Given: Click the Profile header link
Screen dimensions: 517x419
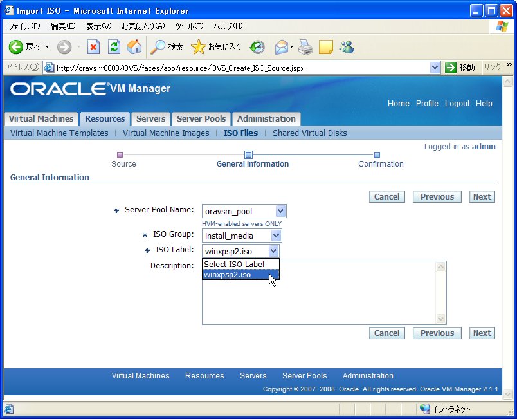Looking at the screenshot, I should [x=427, y=103].
